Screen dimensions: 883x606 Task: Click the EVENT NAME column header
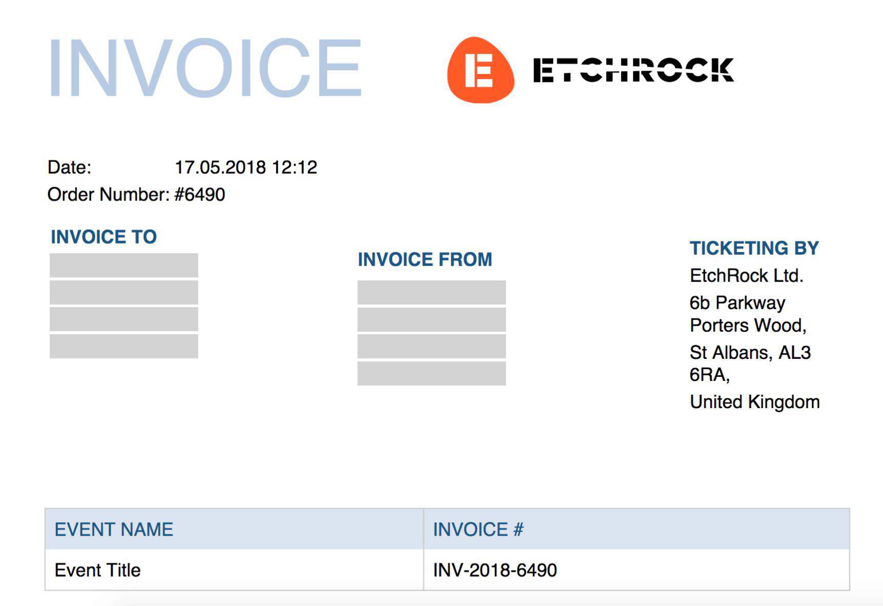pos(114,530)
